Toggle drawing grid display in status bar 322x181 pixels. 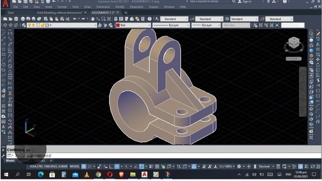point(84,166)
